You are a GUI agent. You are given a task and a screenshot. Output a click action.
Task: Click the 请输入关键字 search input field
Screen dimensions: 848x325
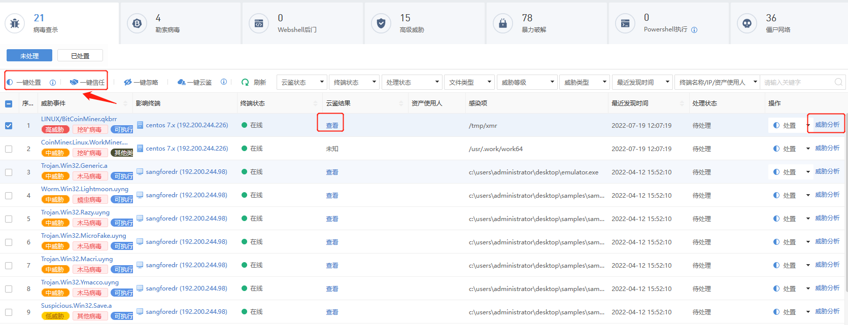click(x=797, y=82)
